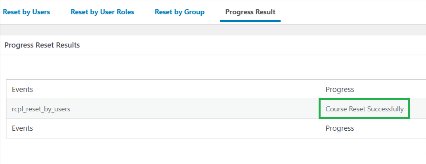Click the Progress label in table footer

340,128
